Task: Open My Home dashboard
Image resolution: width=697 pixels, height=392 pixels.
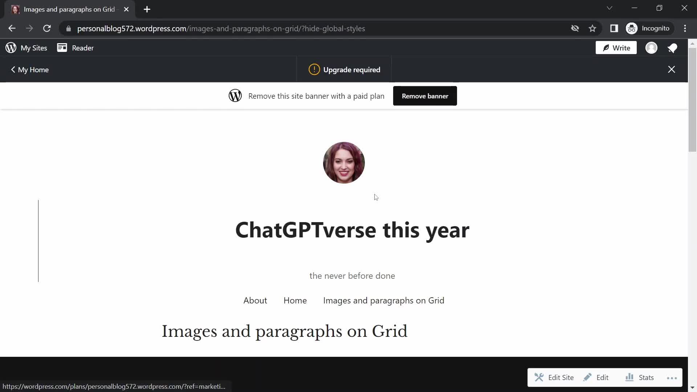Action: (30, 69)
